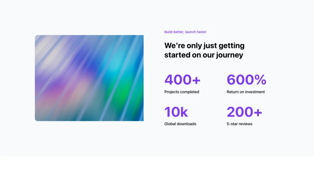
Task: Click the word "completed" under 400+
Action: (x=190, y=92)
